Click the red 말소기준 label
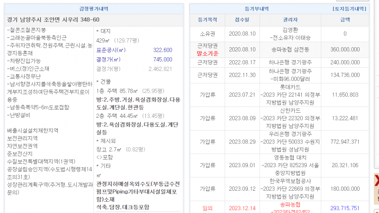 pyautogui.click(x=208, y=53)
